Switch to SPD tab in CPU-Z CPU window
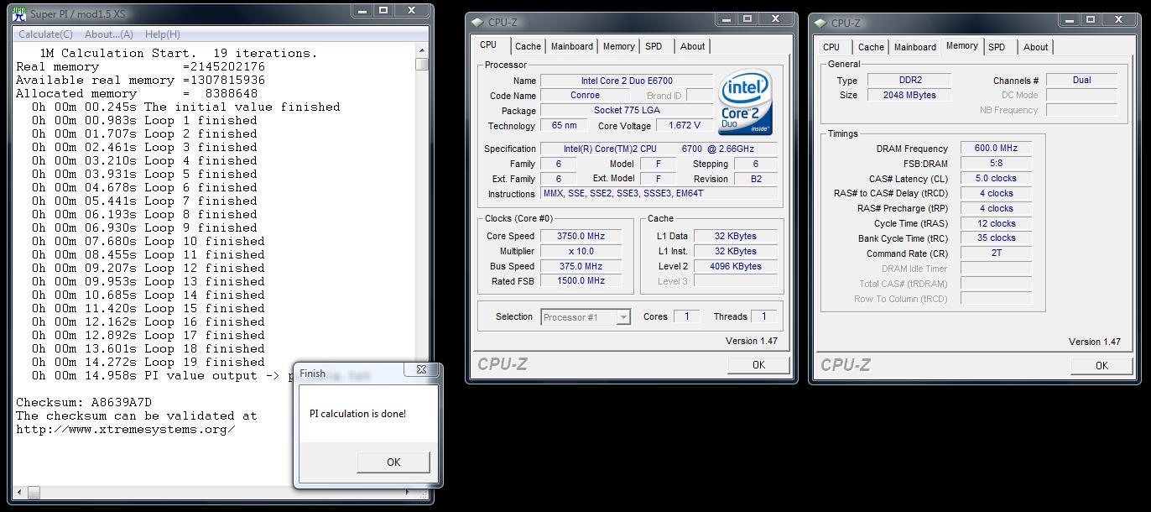 (x=654, y=46)
